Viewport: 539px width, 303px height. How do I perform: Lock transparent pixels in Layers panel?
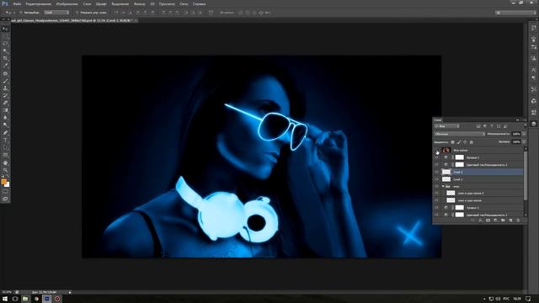(x=453, y=142)
